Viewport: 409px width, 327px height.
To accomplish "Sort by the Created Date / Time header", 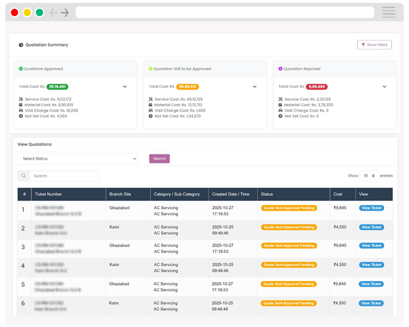I will tap(231, 194).
